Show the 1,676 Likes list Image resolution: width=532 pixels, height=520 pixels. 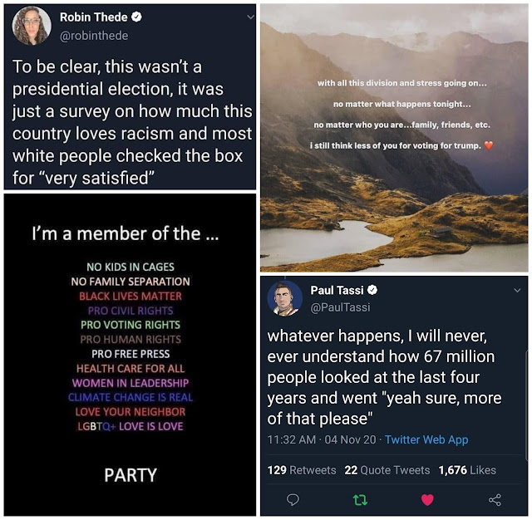467,470
